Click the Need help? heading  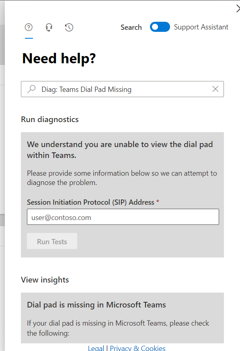coord(59,58)
